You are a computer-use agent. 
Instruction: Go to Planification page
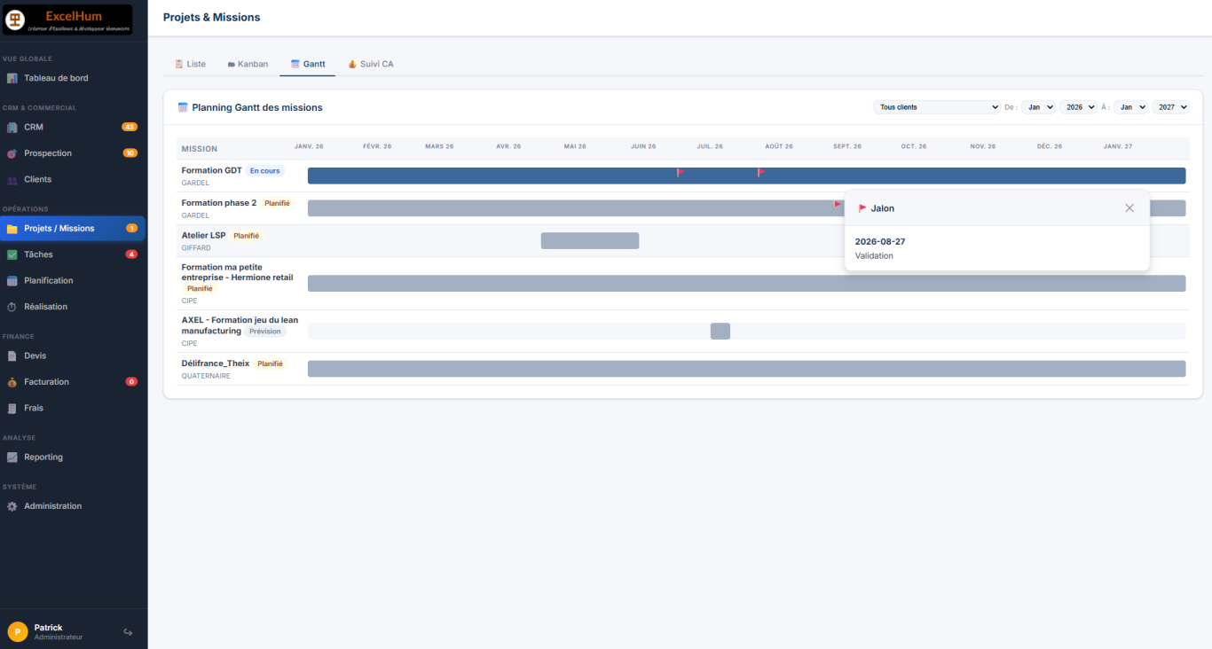click(x=73, y=281)
